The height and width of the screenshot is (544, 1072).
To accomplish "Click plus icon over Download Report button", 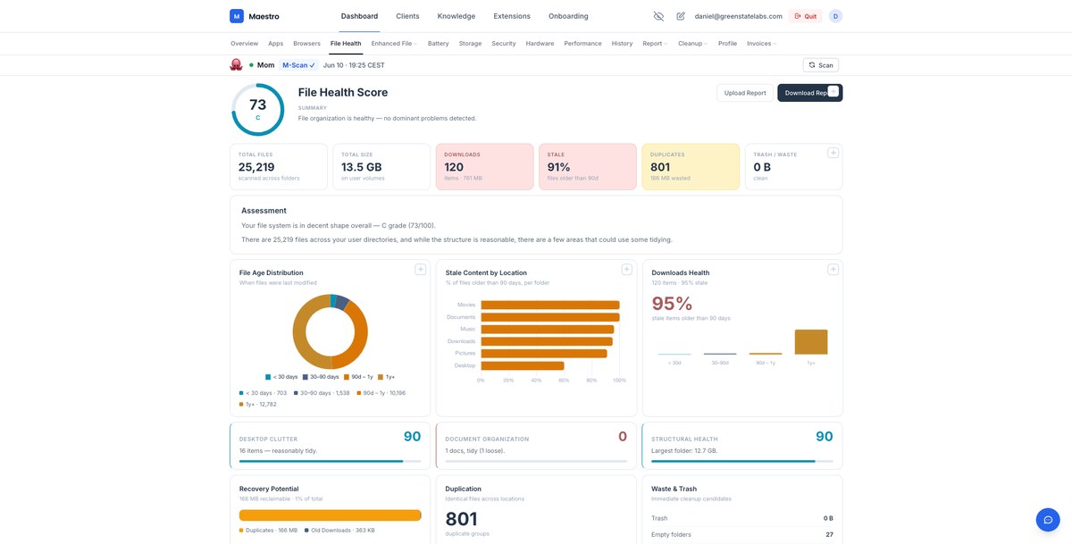I will click(833, 91).
